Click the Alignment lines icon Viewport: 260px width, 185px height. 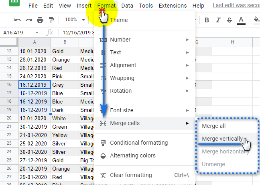[103, 66]
